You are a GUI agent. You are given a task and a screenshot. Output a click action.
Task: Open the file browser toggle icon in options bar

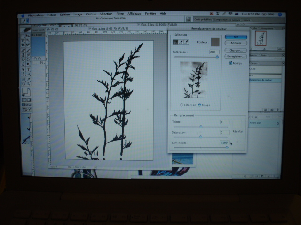[x=188, y=19]
